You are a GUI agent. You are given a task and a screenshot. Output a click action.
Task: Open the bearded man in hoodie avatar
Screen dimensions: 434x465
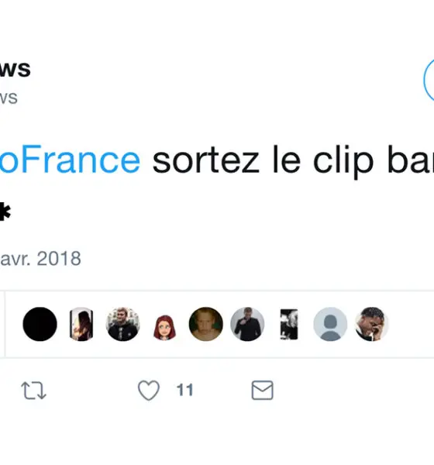122,324
